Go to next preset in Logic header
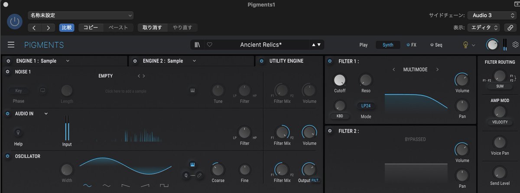 (x=48, y=28)
